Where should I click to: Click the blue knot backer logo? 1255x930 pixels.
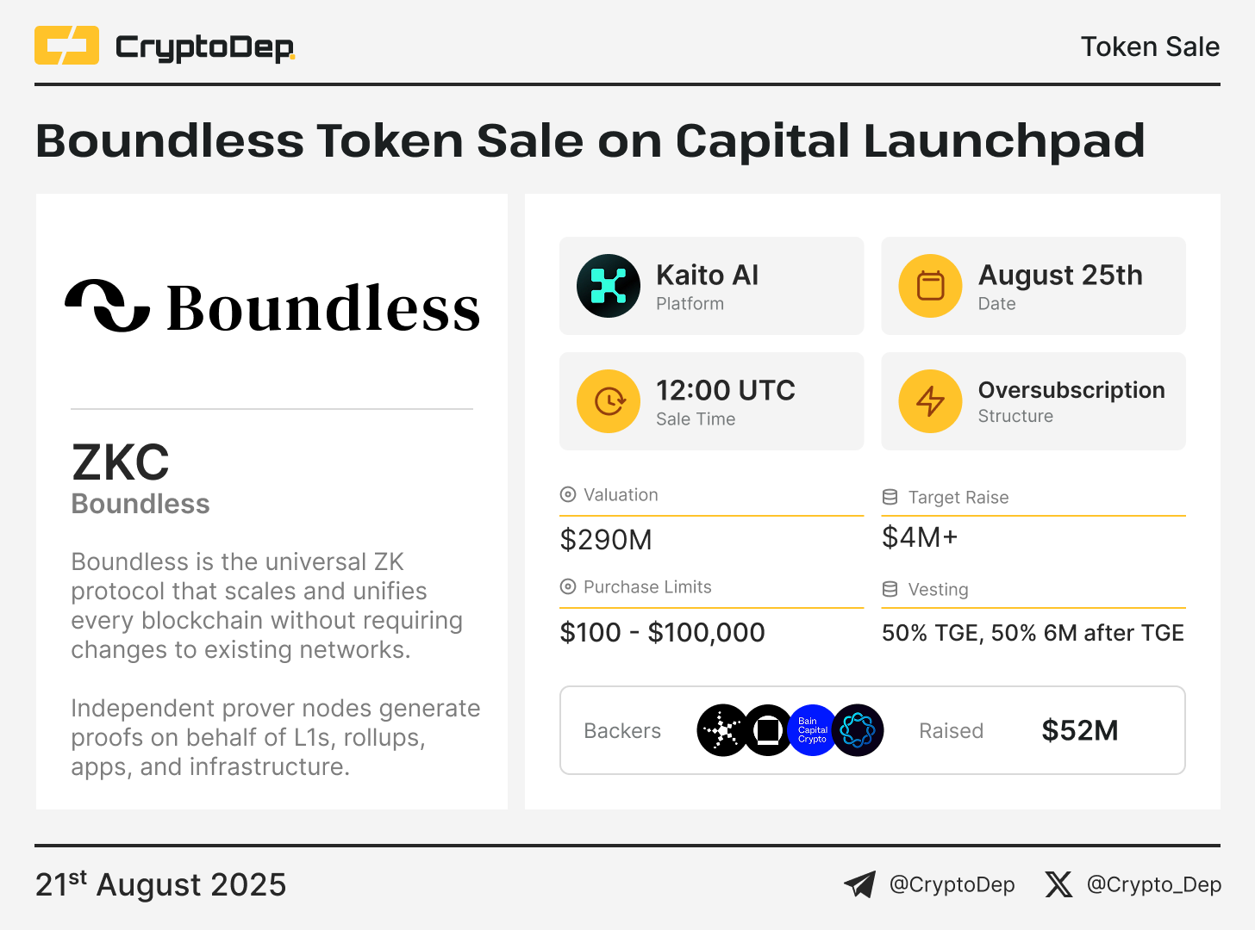tap(858, 730)
